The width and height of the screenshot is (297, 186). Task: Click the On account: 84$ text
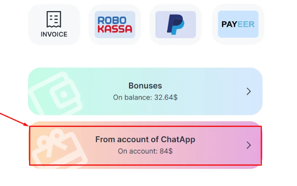tap(145, 151)
